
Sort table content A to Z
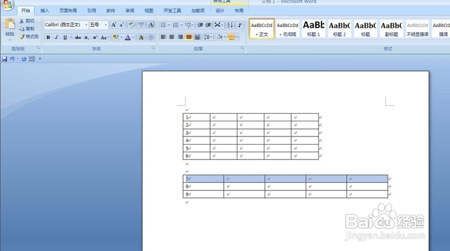[x=230, y=25]
